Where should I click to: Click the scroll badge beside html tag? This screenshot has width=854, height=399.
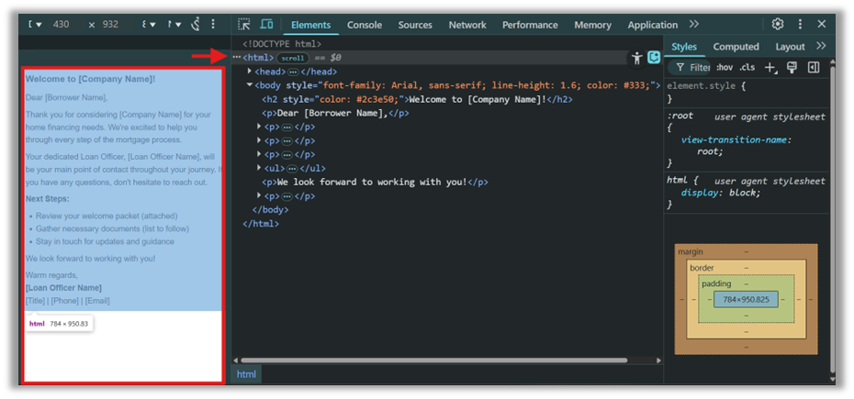[x=293, y=58]
